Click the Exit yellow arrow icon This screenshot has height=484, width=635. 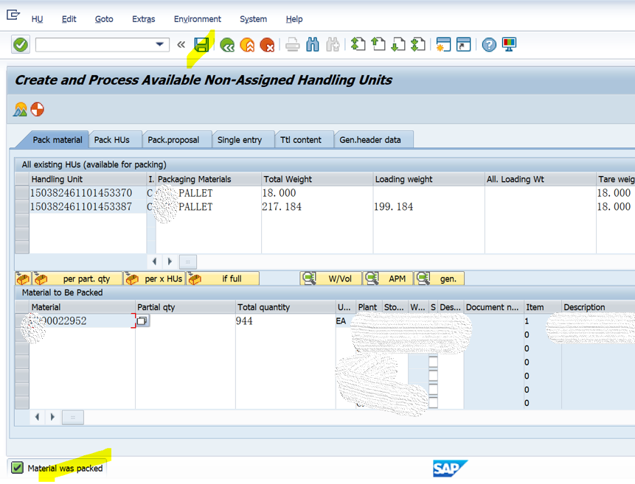[x=246, y=45]
